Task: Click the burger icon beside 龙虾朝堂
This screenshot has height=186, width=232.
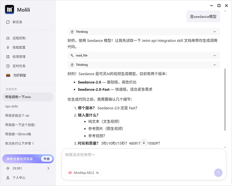Action: click(8, 76)
